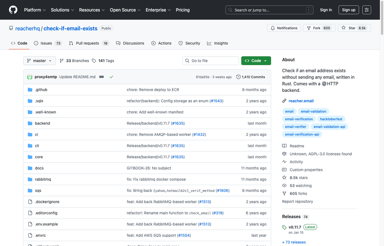This screenshot has width=384, height=246.
Task: Click the tags icon showing 141 Tags
Action: tap(94, 61)
